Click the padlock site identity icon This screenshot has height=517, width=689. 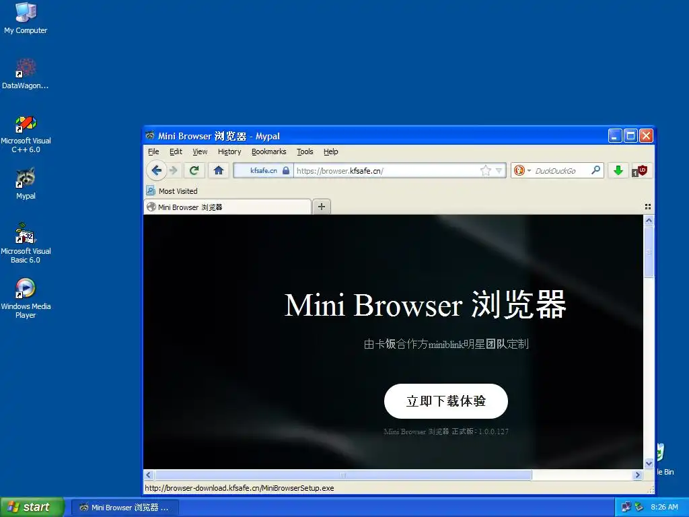point(286,170)
